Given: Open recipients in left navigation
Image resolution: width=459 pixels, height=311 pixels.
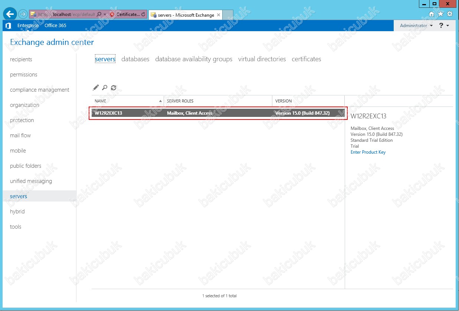Looking at the screenshot, I should (x=21, y=59).
